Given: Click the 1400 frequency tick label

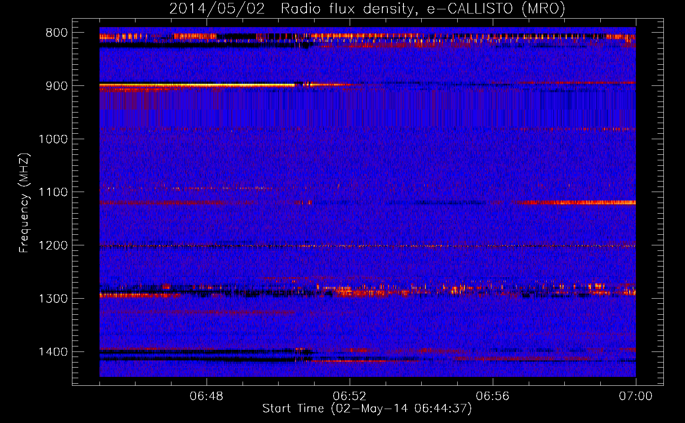Looking at the screenshot, I should (53, 352).
